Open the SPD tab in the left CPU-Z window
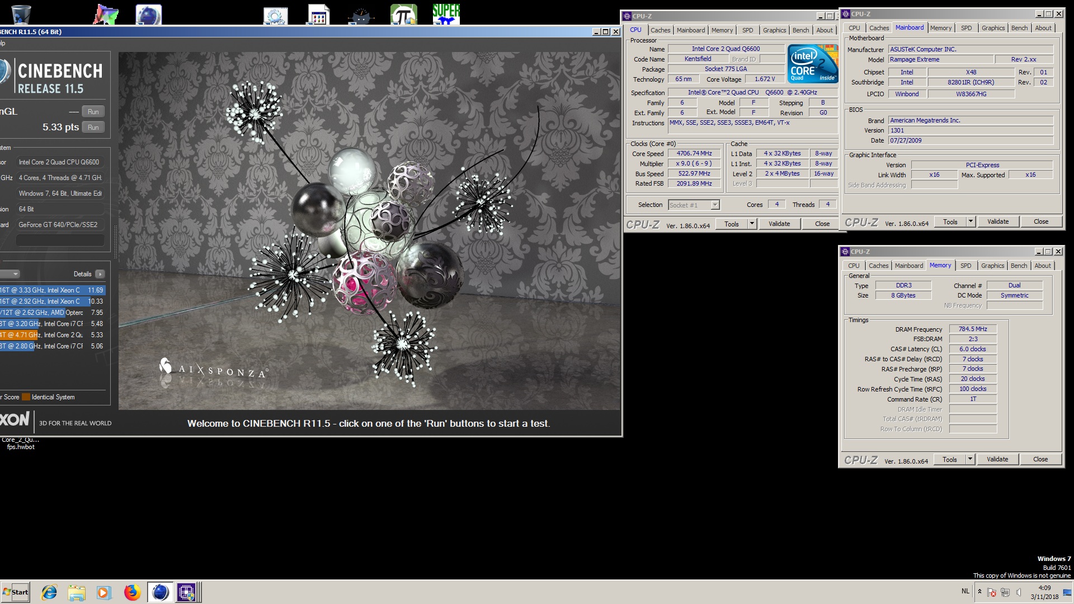The height and width of the screenshot is (604, 1074). (747, 30)
